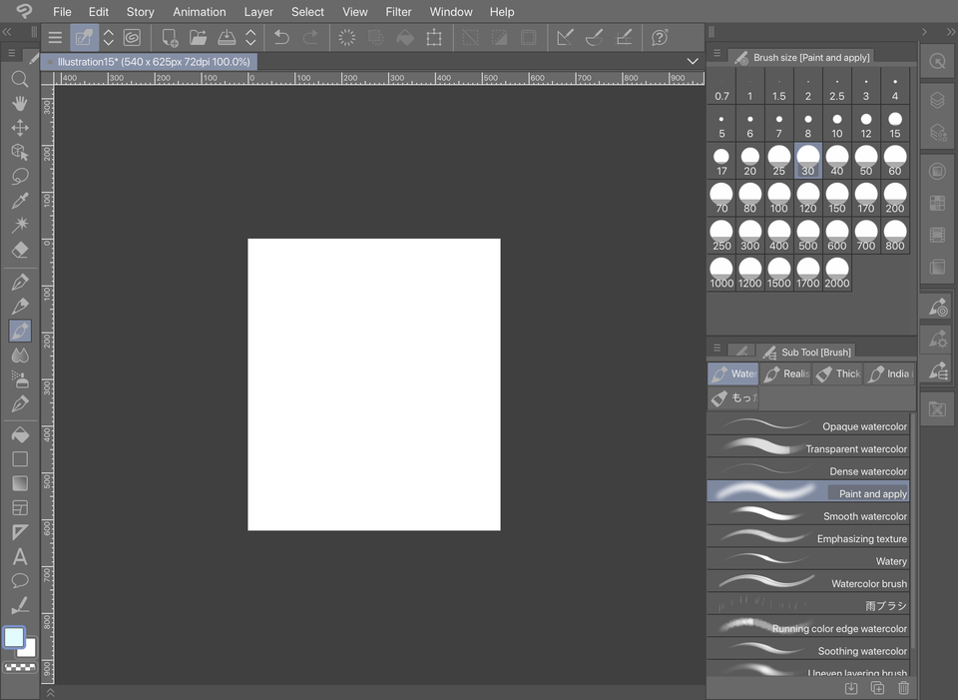Select the Text tool
958x700 pixels.
20,556
